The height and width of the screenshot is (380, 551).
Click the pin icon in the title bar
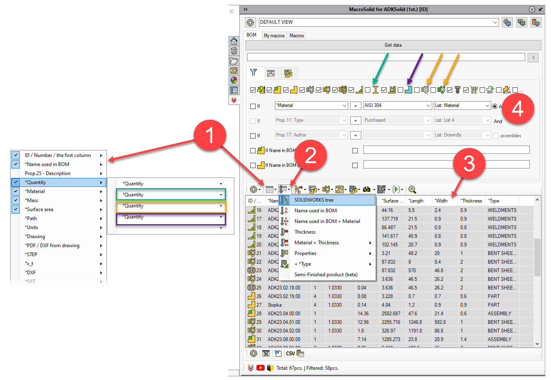pos(540,9)
